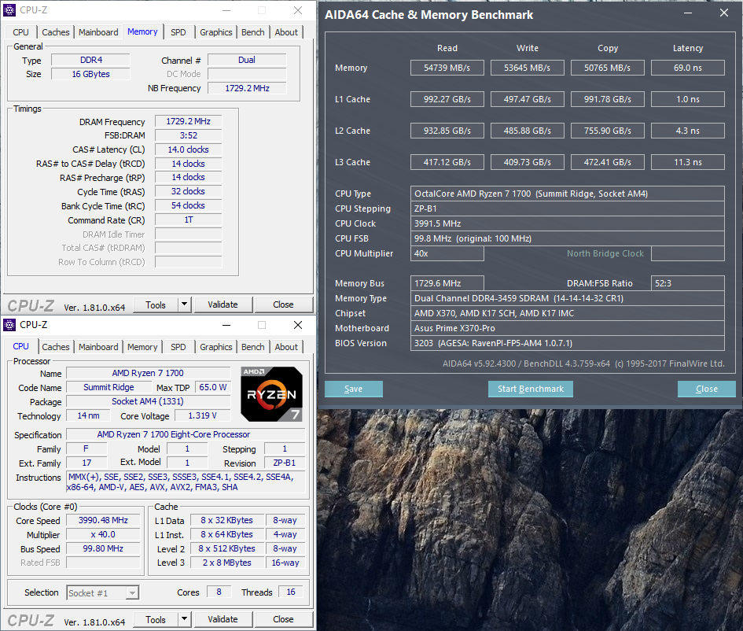Viewport: 743px width, 631px height.
Task: Go to the Graphics tab in the CPU-Z Memory-timings window
Action: (x=216, y=32)
